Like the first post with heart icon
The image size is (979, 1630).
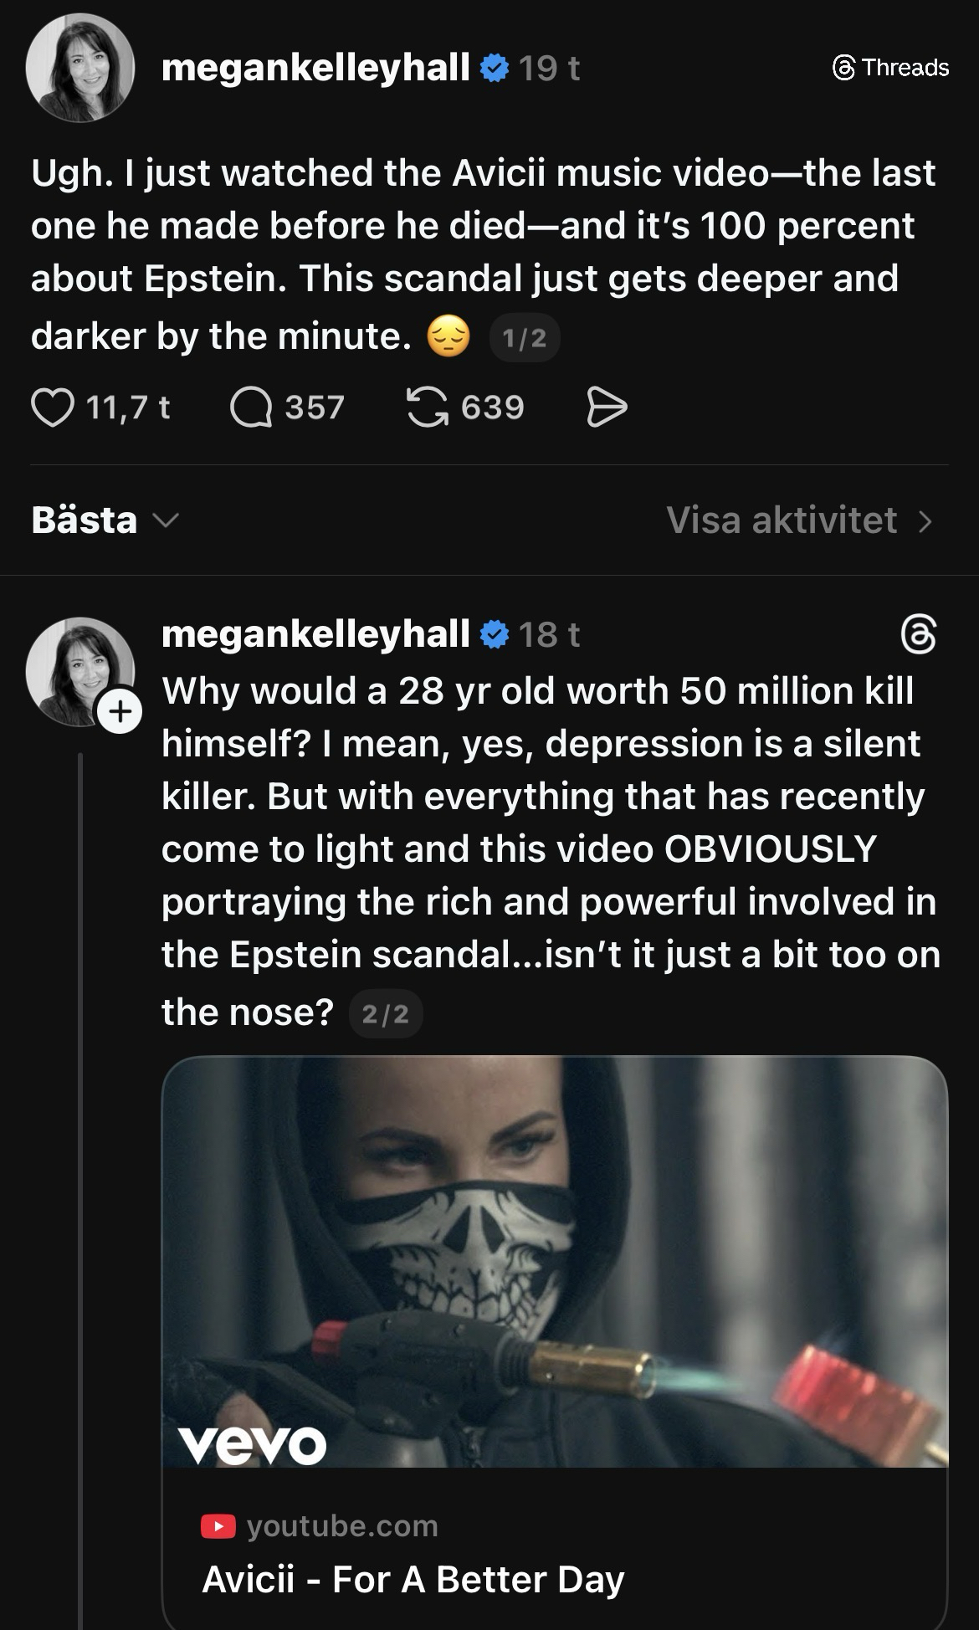[53, 408]
